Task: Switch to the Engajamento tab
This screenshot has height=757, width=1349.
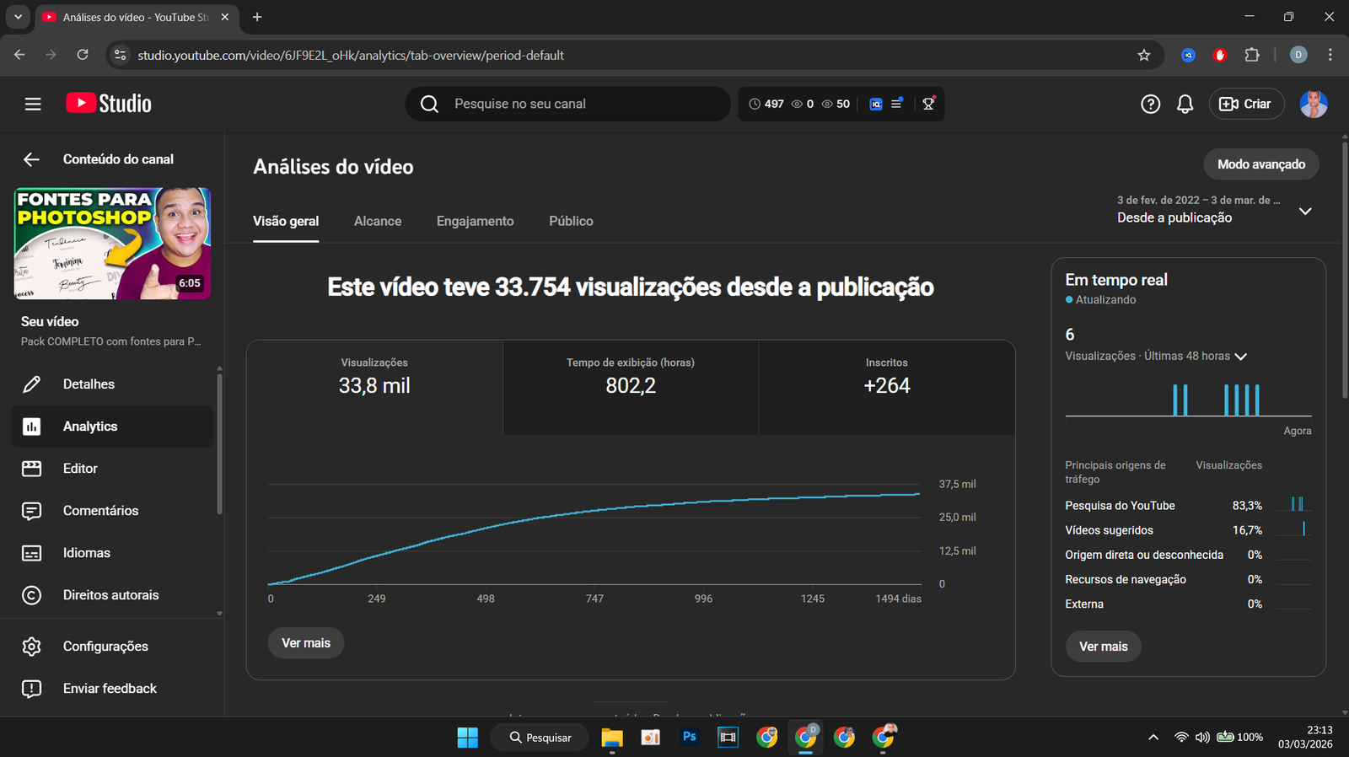Action: pos(475,221)
